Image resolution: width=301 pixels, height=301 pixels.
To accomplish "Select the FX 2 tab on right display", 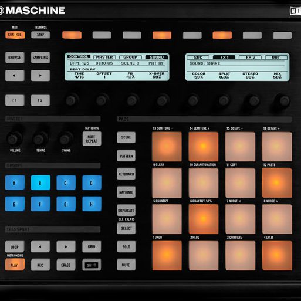I will [x=250, y=58].
